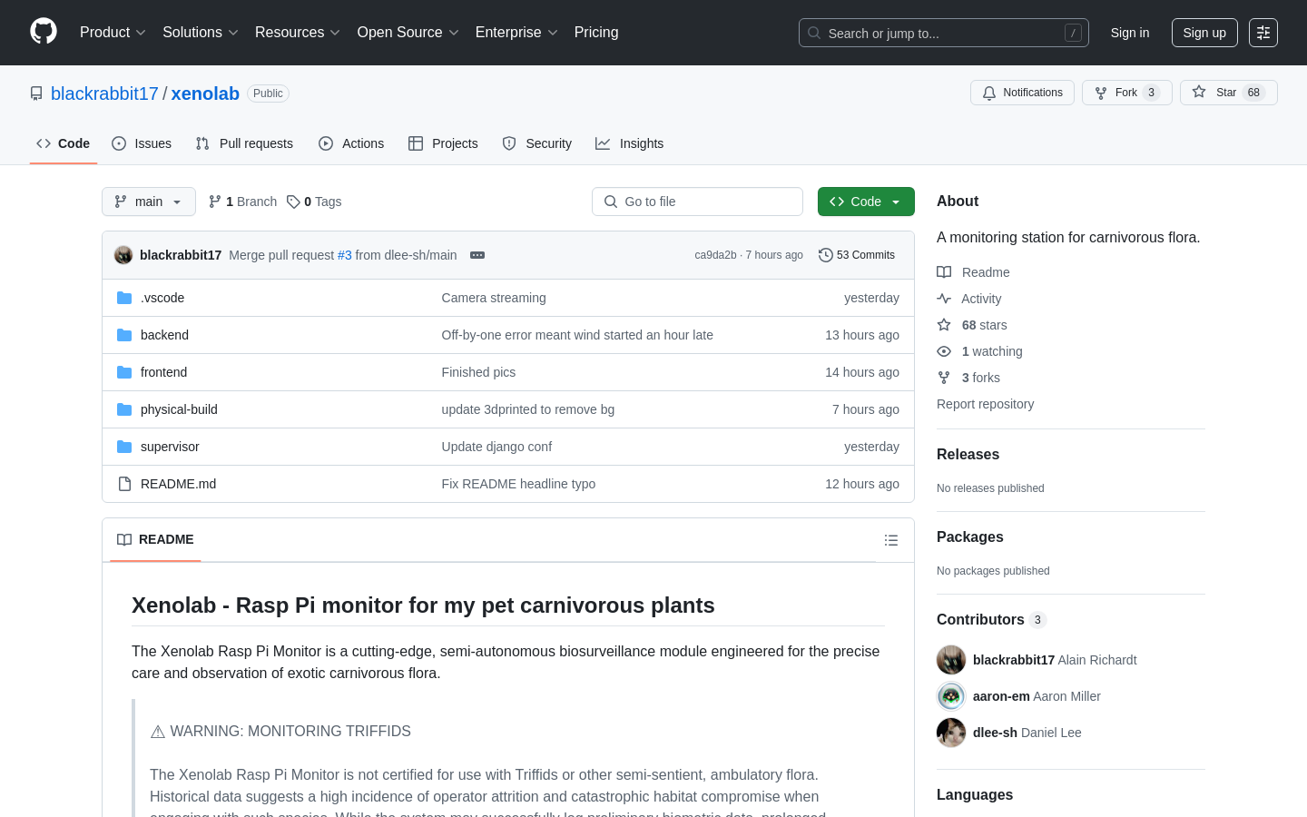Open 'Update django conf' commit message

(x=496, y=447)
